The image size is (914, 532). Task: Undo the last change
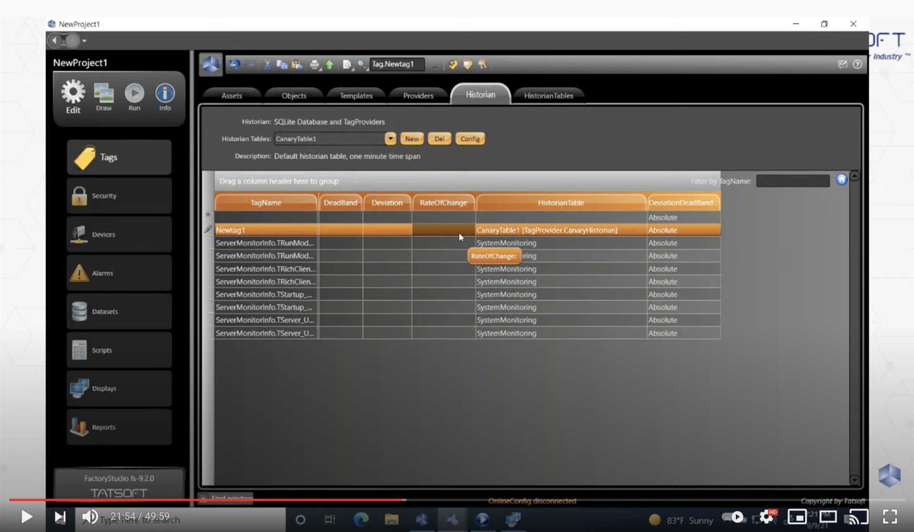coord(234,64)
